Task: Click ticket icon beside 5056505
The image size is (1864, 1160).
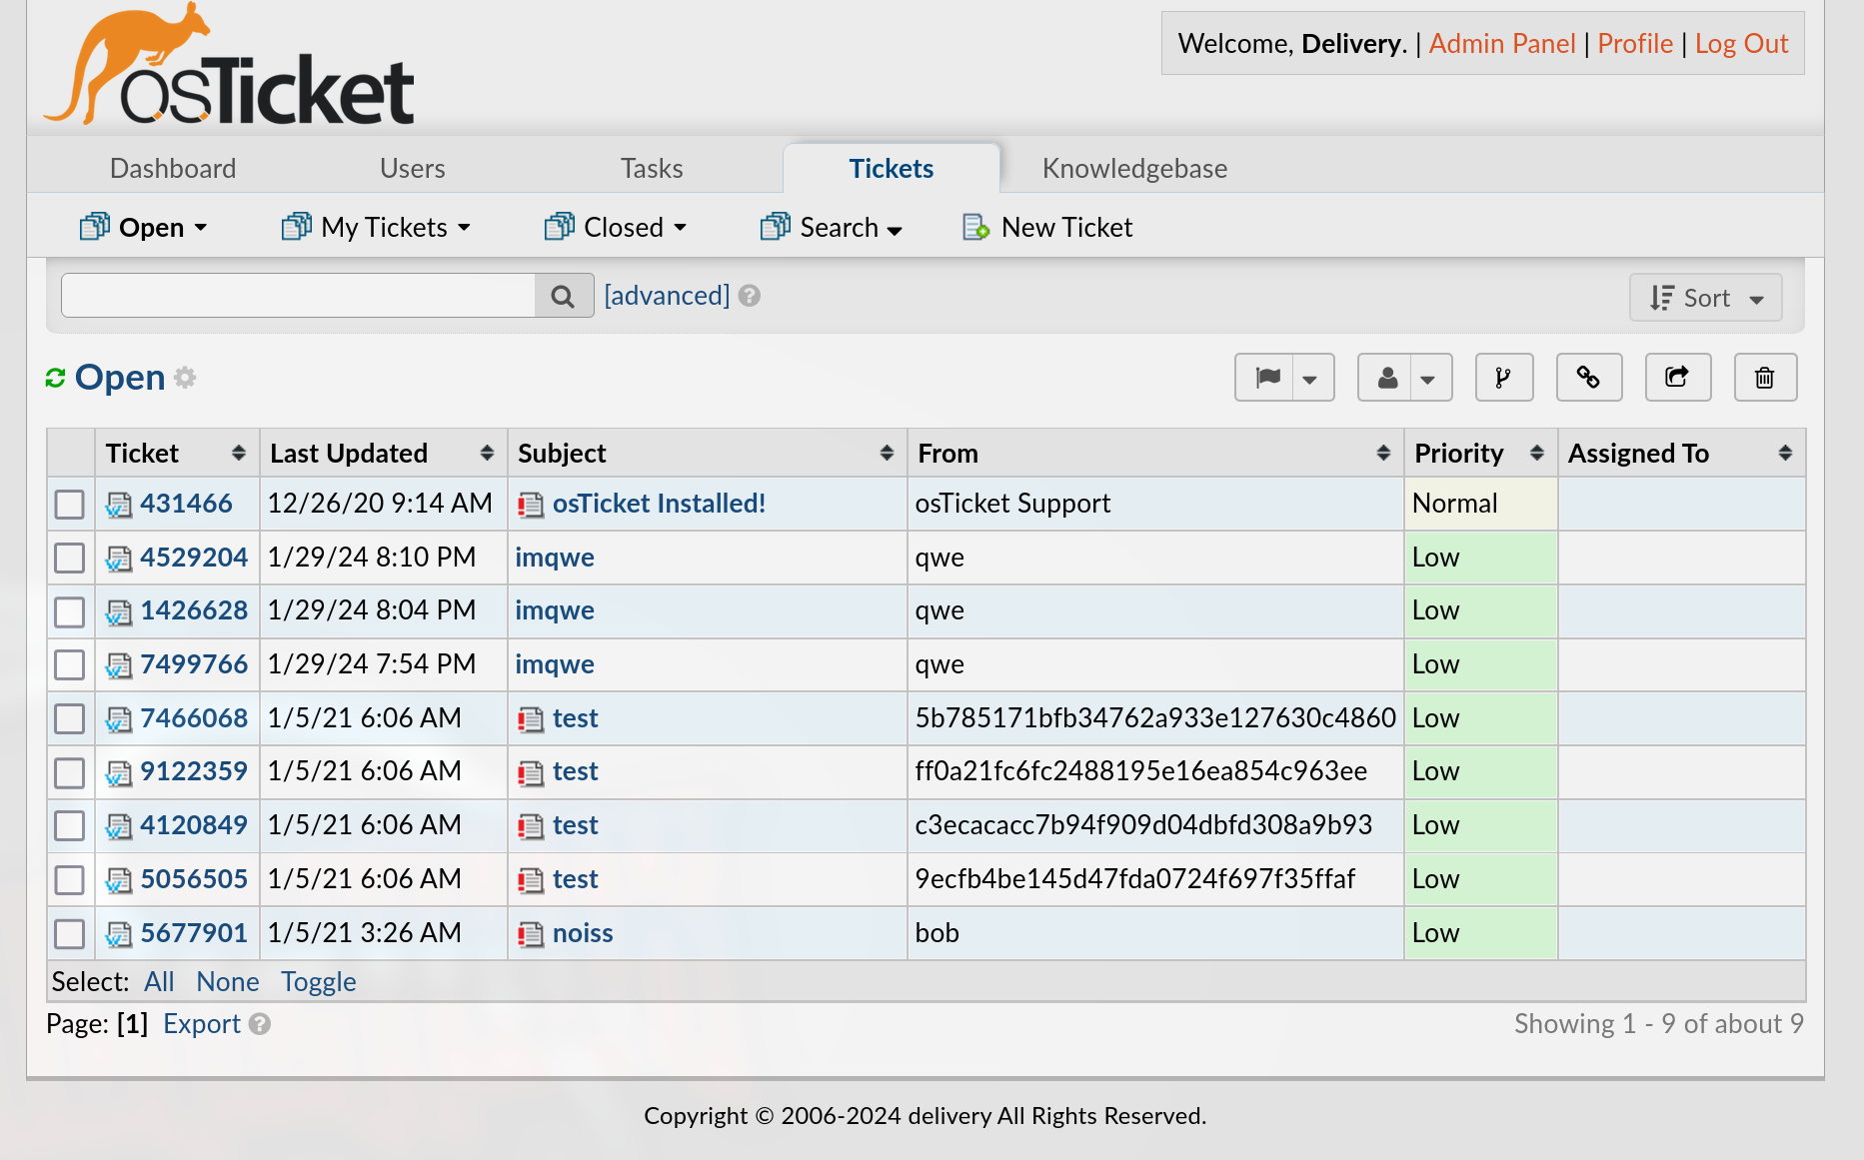Action: (x=119, y=880)
